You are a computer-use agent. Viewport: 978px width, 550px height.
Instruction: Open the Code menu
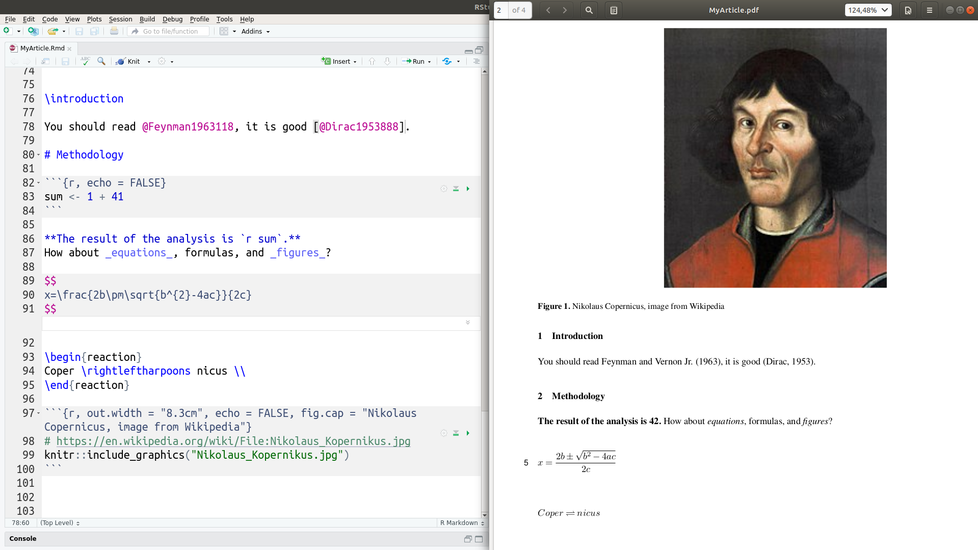click(50, 19)
